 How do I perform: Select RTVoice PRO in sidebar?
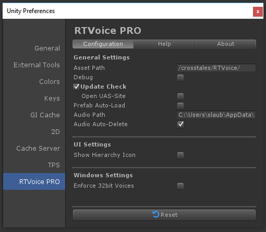(x=34, y=181)
